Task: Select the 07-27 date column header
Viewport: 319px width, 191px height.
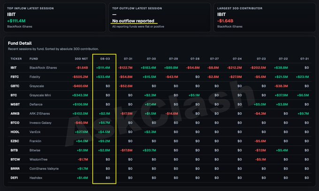Action: [214, 59]
